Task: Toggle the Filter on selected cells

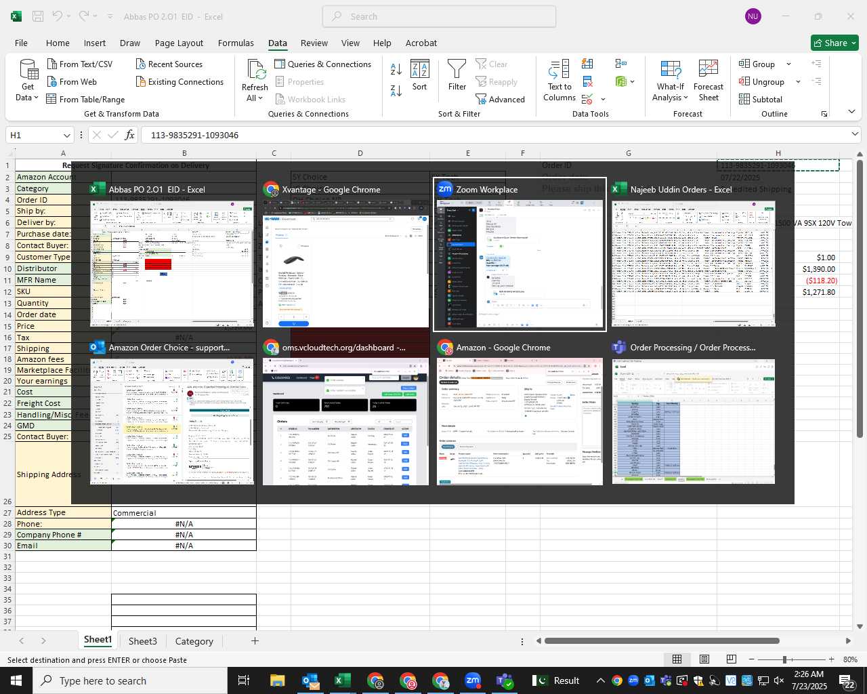Action: [457, 75]
